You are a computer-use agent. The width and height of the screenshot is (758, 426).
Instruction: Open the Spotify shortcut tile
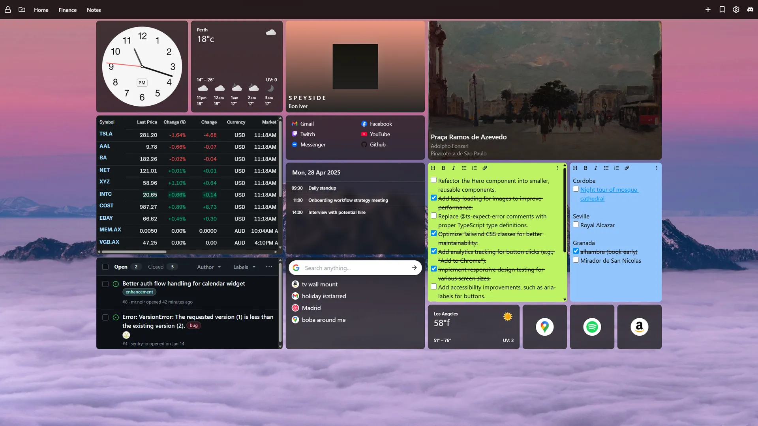coord(592,327)
